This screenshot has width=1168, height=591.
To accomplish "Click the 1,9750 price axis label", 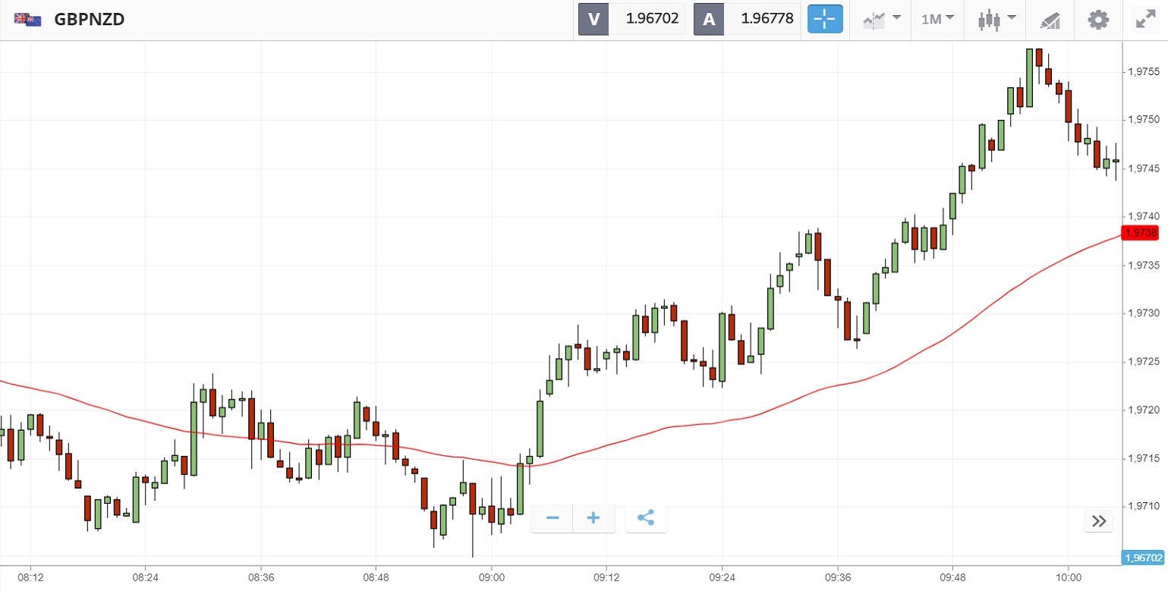I will pyautogui.click(x=1142, y=120).
